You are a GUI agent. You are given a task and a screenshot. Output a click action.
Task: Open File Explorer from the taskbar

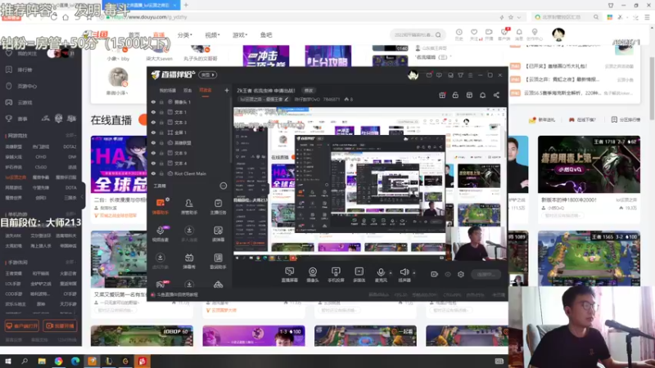click(42, 361)
